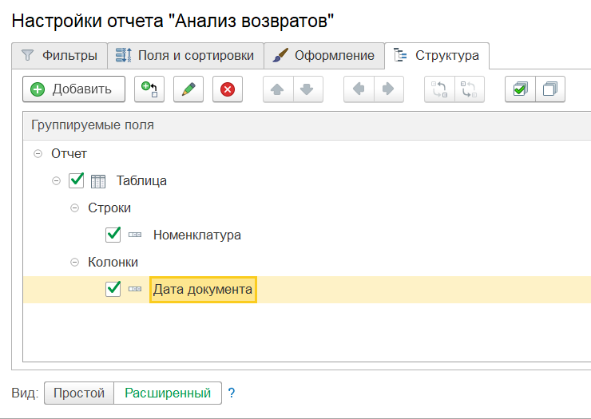The image size is (591, 419).
Task: Switch to the Фильтры tab
Action: 60,55
